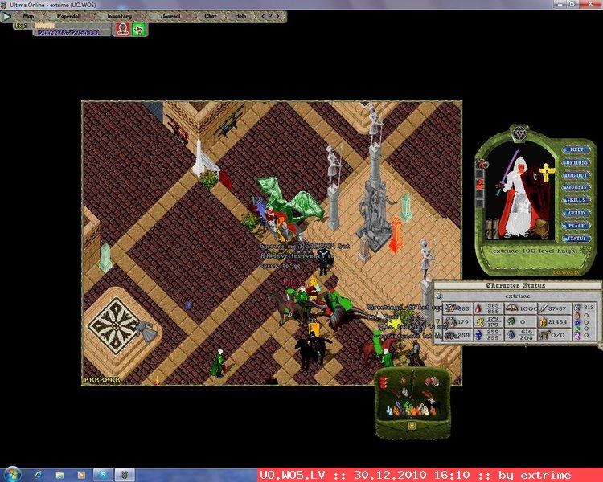Open the Help item in top menu bar

click(x=240, y=16)
